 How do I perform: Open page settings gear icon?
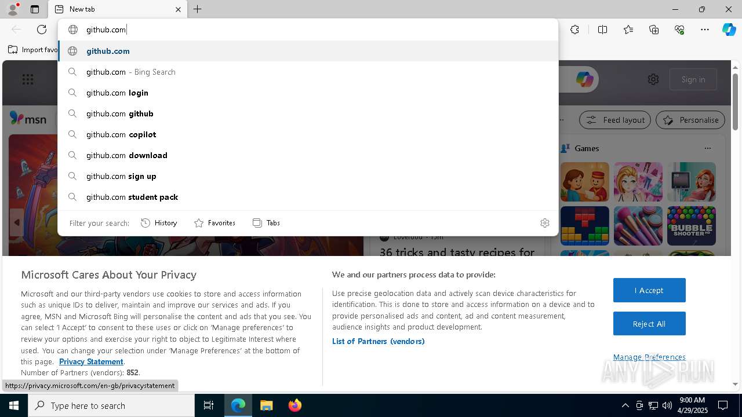[653, 79]
